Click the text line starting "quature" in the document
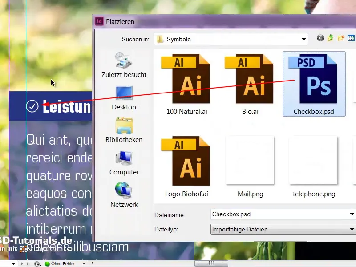 click(59, 176)
